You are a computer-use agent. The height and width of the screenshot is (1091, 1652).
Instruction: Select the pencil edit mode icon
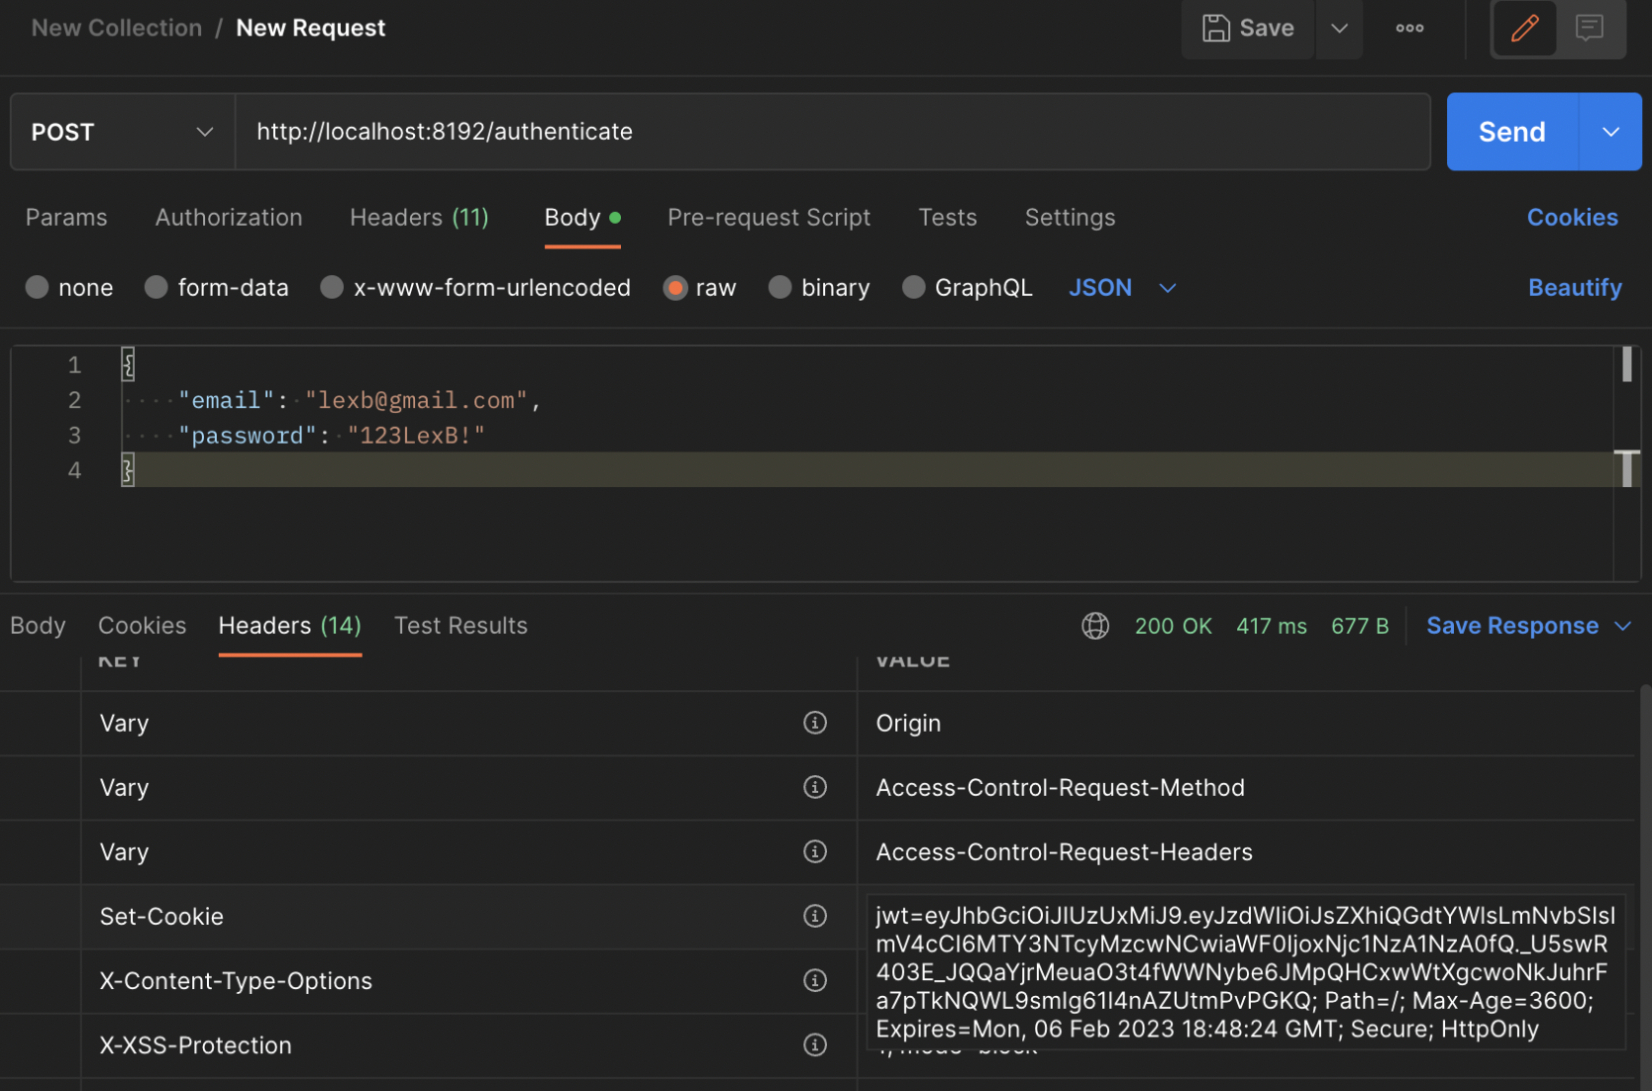pyautogui.click(x=1524, y=28)
